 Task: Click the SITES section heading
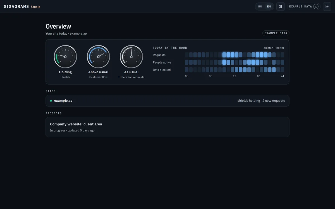pyautogui.click(x=51, y=91)
